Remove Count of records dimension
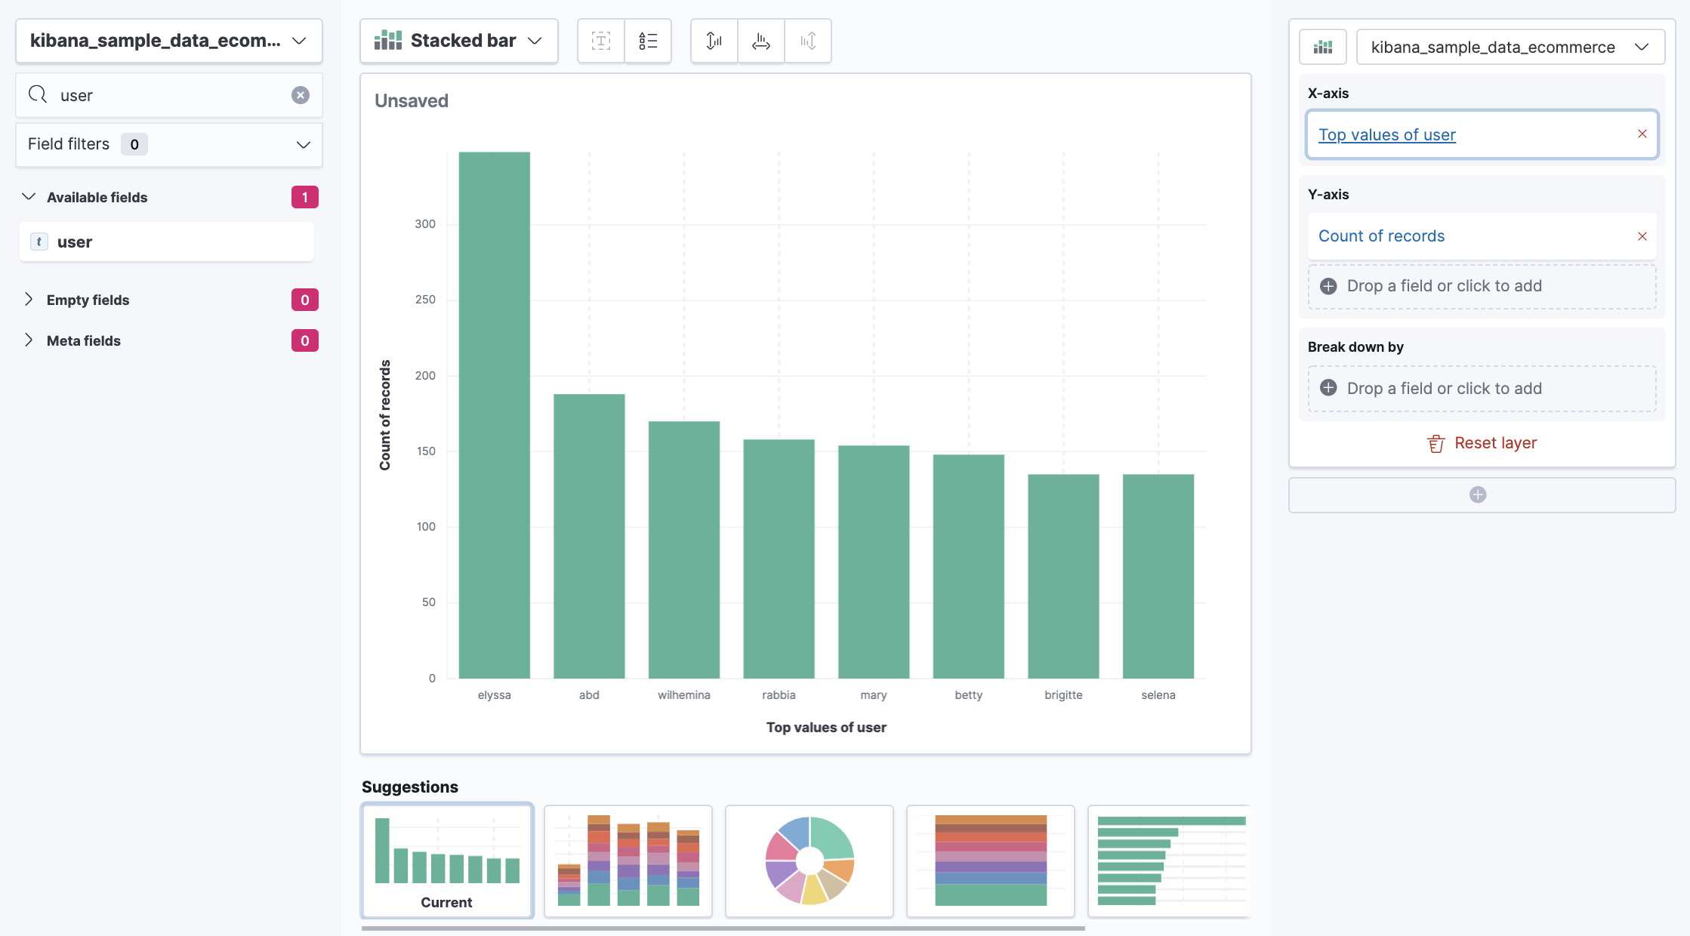Viewport: 1690px width, 936px height. tap(1642, 236)
